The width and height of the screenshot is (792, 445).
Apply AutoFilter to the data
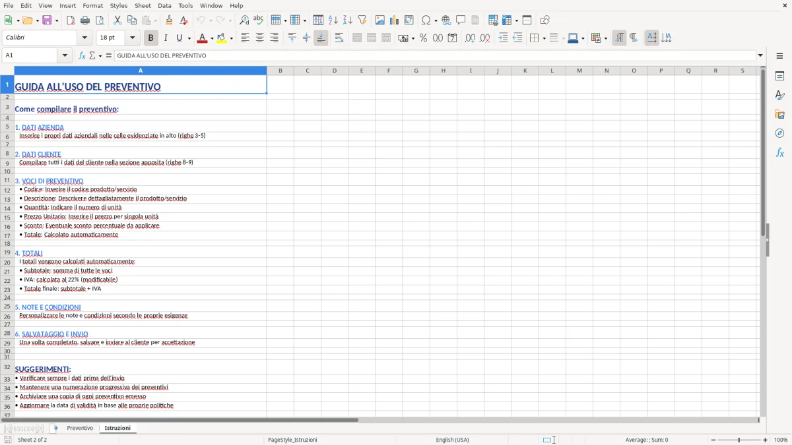362,20
